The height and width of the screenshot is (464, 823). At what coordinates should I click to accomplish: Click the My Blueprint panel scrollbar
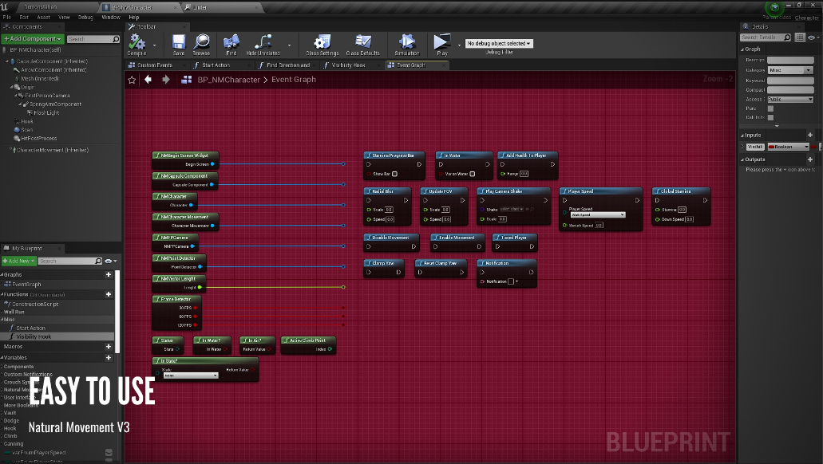[x=117, y=312]
